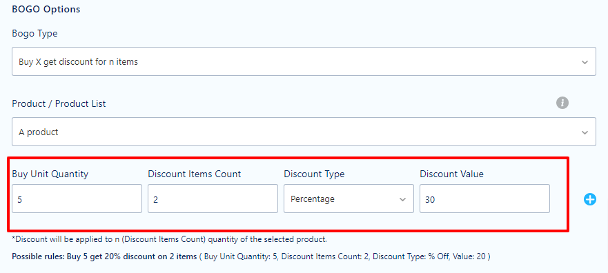Viewport: 608px width, 273px height.
Task: Open the Product / Product List dropdown
Action: (304, 132)
